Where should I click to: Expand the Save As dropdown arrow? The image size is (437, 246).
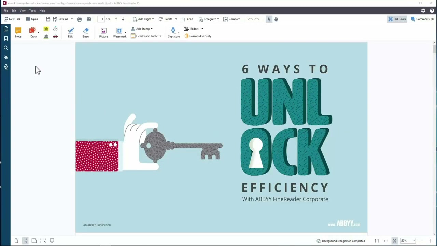[x=72, y=19]
